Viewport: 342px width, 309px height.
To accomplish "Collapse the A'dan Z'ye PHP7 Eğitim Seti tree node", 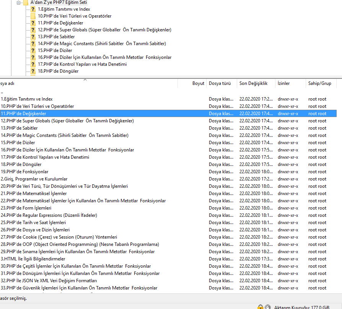I will click(x=18, y=3).
